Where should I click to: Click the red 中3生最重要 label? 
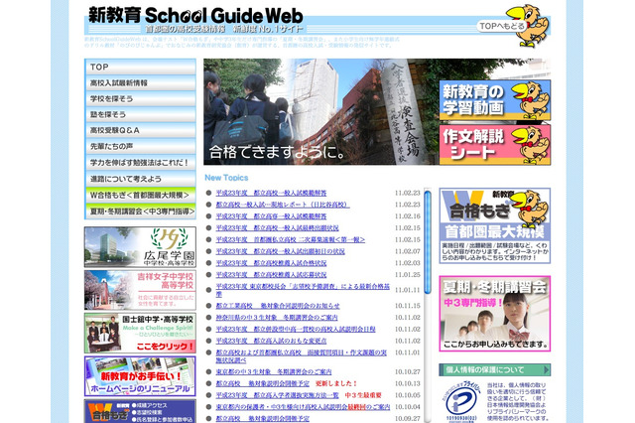click(363, 395)
